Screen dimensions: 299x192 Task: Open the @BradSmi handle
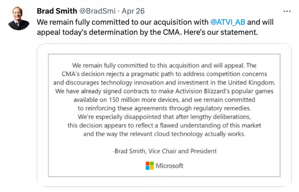tap(97, 11)
